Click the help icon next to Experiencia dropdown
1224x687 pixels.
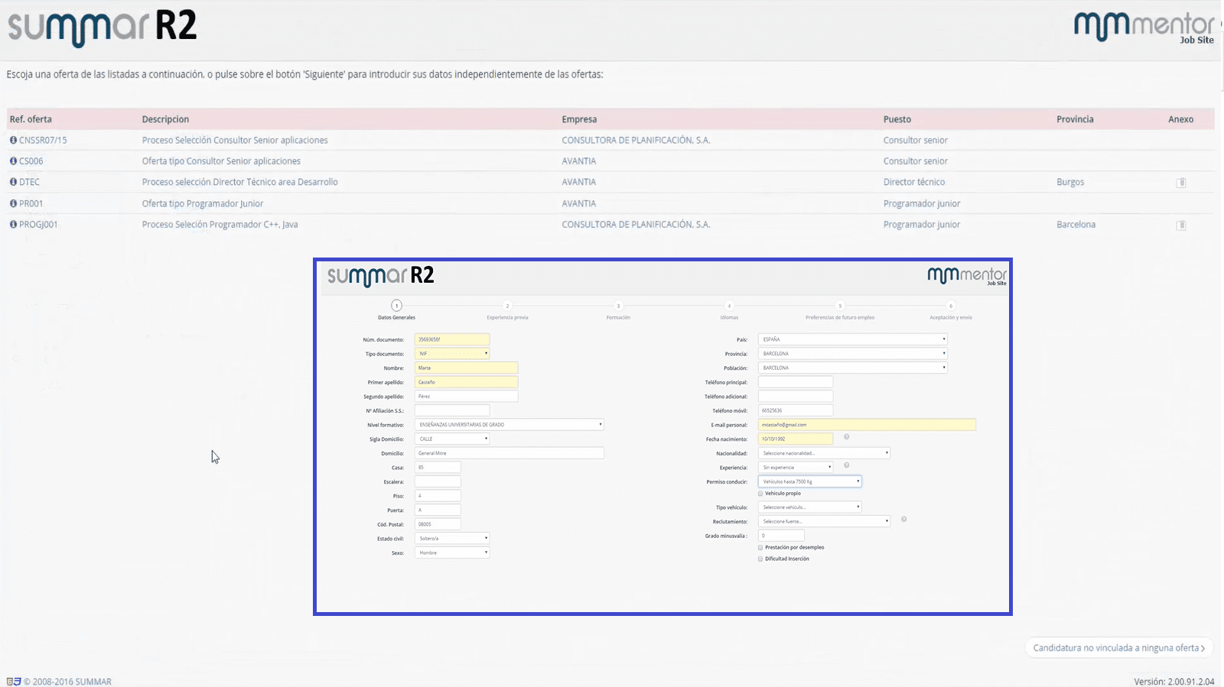click(x=846, y=465)
